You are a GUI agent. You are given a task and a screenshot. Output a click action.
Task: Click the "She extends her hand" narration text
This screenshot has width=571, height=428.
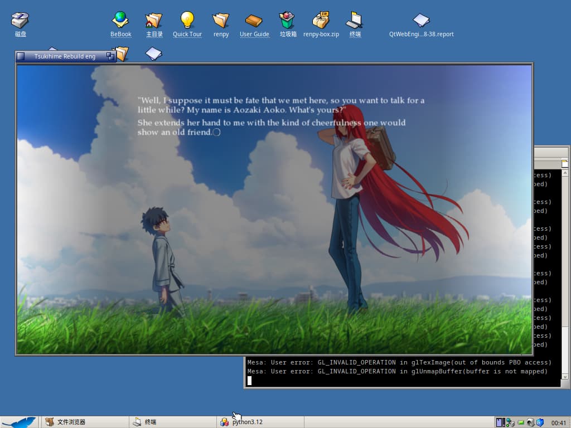pyautogui.click(x=272, y=128)
